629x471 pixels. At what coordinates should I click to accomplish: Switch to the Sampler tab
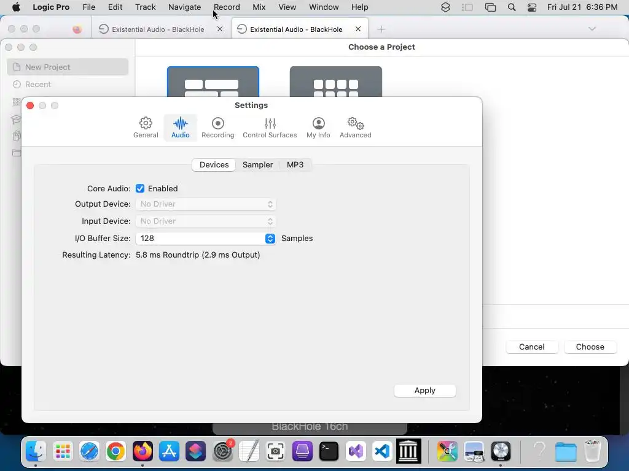[257, 164]
